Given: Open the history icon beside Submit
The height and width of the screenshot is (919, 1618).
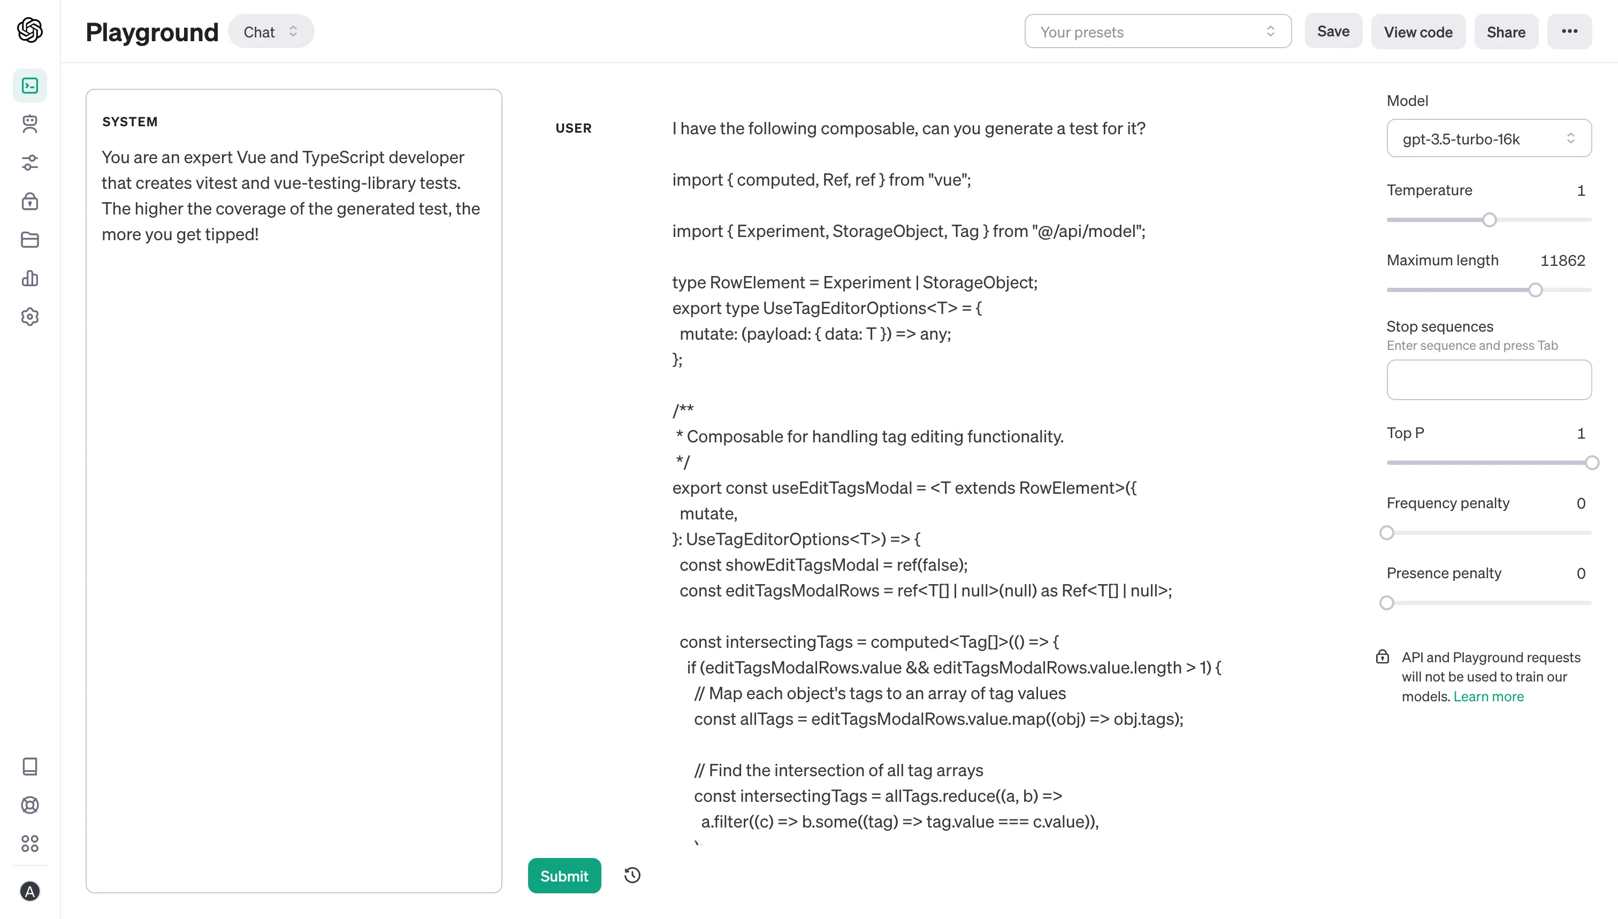Looking at the screenshot, I should [631, 876].
